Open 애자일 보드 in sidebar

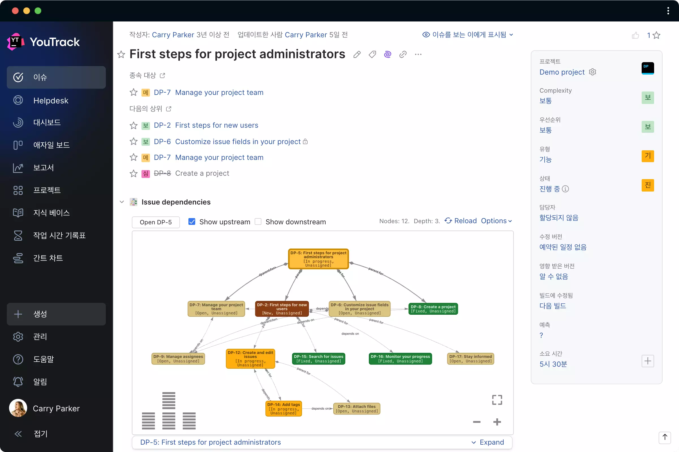[x=51, y=145]
